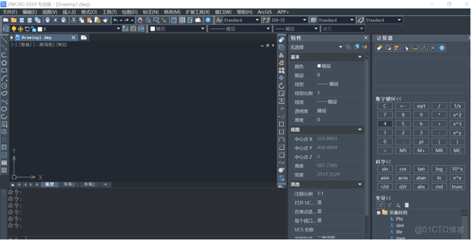Select the Line draw tool
Image resolution: width=471 pixels, height=240 pixels.
point(4,40)
